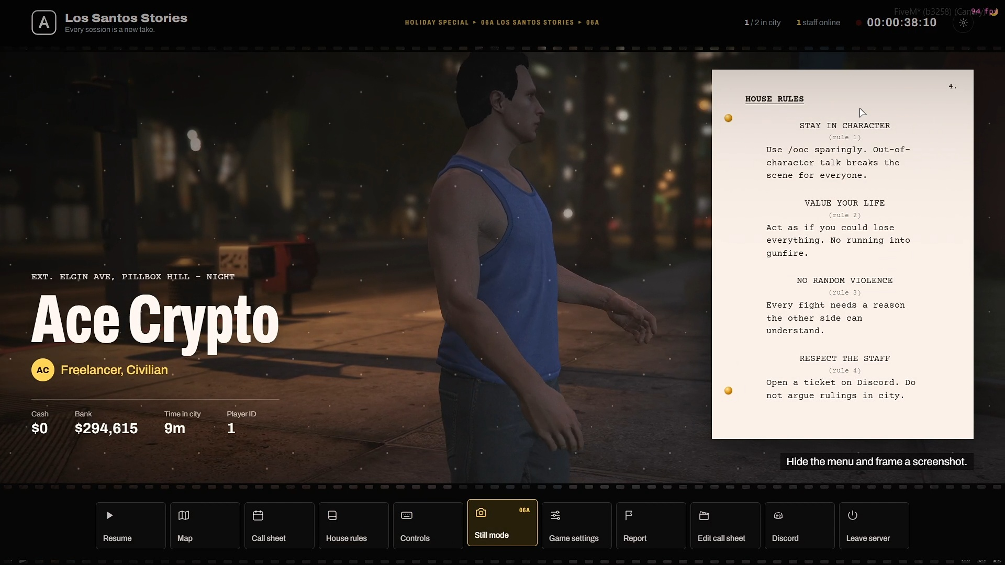Viewport: 1005px width, 565px height.
Task: Click the Game settings sliders icon
Action: [x=555, y=515]
